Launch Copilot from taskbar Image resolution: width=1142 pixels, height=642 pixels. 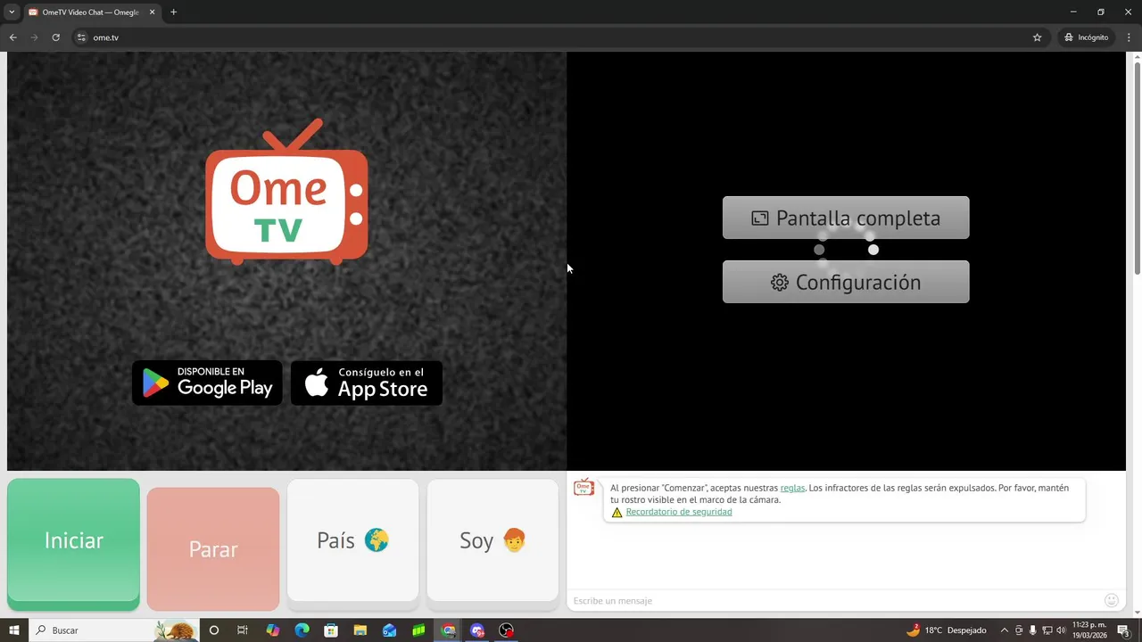[273, 630]
